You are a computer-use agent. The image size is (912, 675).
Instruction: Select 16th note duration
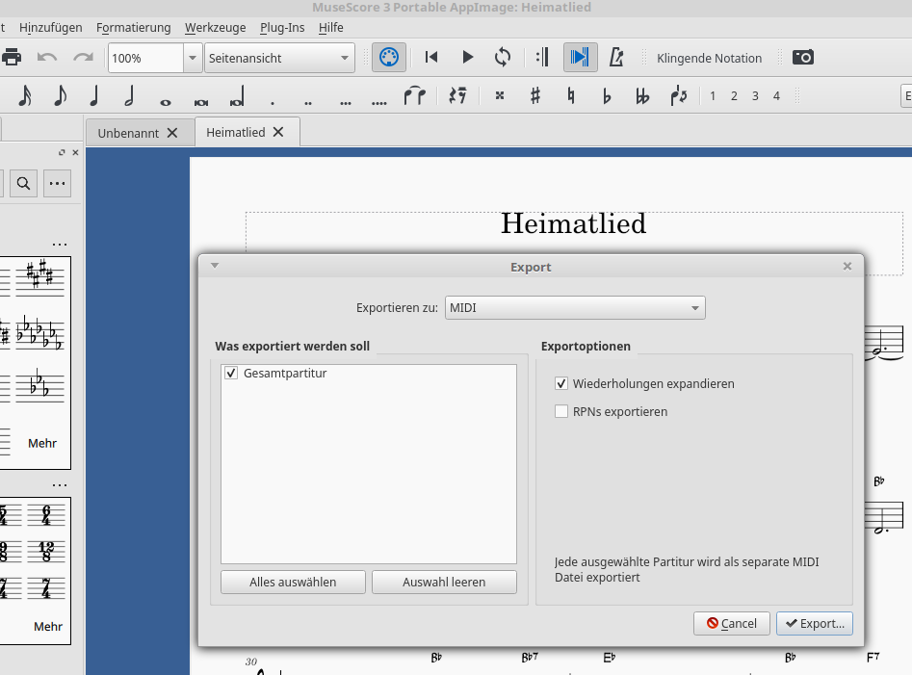click(x=24, y=95)
